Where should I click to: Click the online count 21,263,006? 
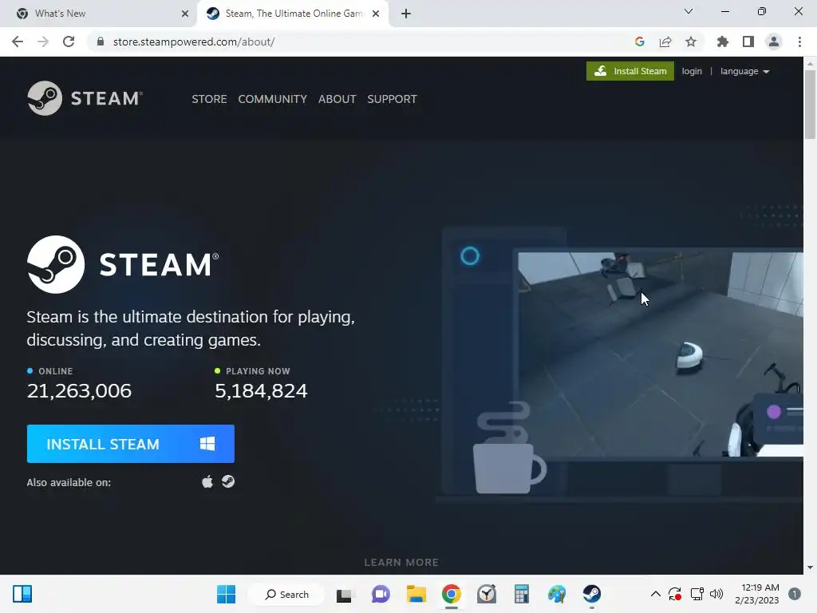pos(79,390)
